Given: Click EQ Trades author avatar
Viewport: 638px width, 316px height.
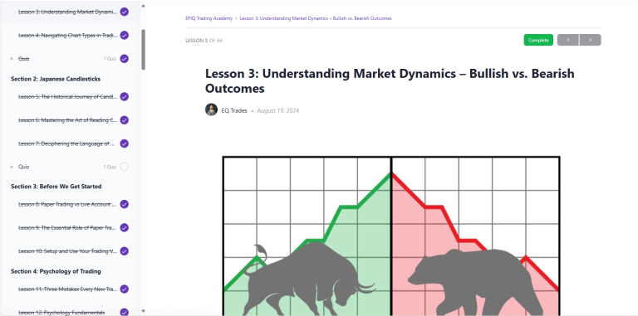Looking at the screenshot, I should pos(211,109).
